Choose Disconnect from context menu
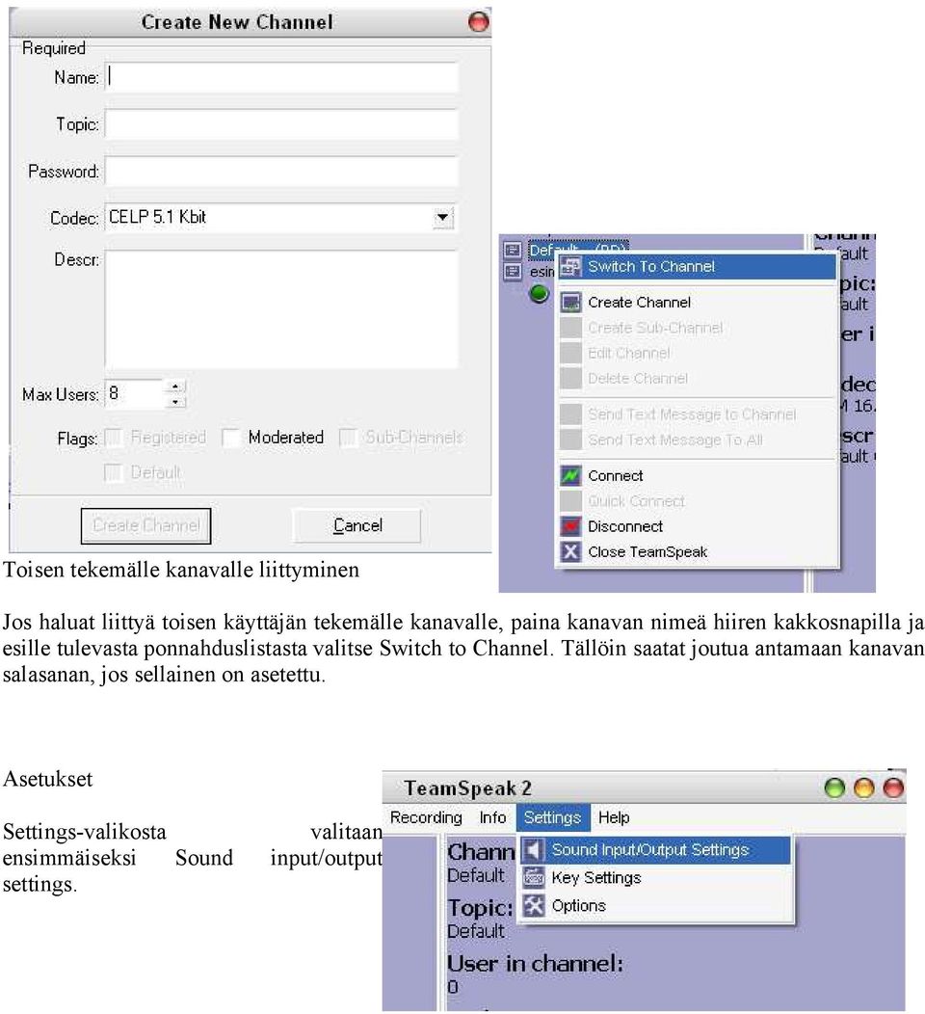 [x=697, y=526]
